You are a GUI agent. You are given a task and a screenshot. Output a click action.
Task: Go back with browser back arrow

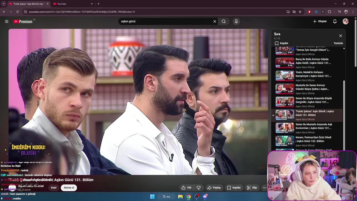coord(4,12)
